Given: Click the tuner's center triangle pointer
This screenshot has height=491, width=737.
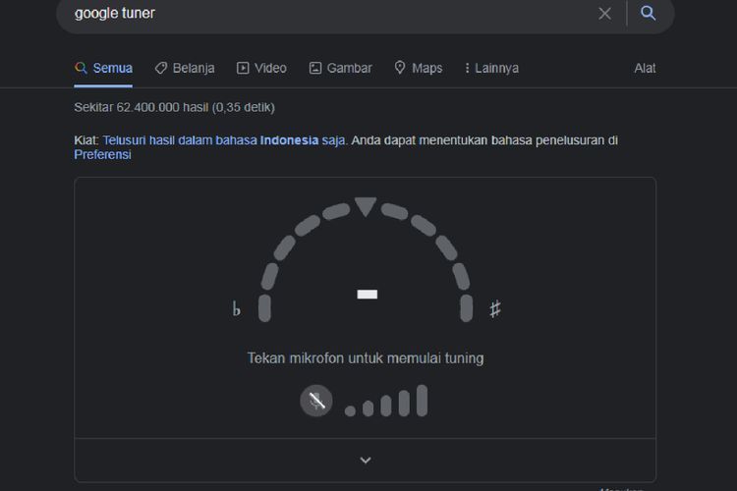Looking at the screenshot, I should click(366, 206).
